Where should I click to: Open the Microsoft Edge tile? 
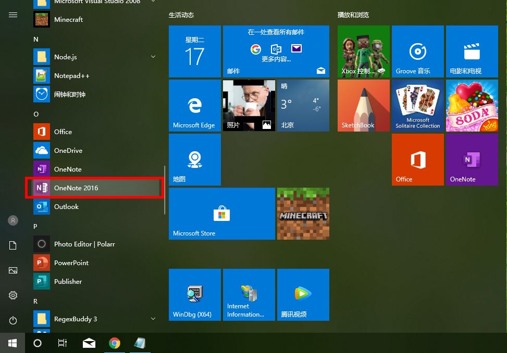(x=195, y=106)
